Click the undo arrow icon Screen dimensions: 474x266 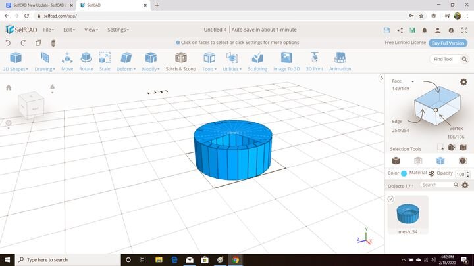8,43
